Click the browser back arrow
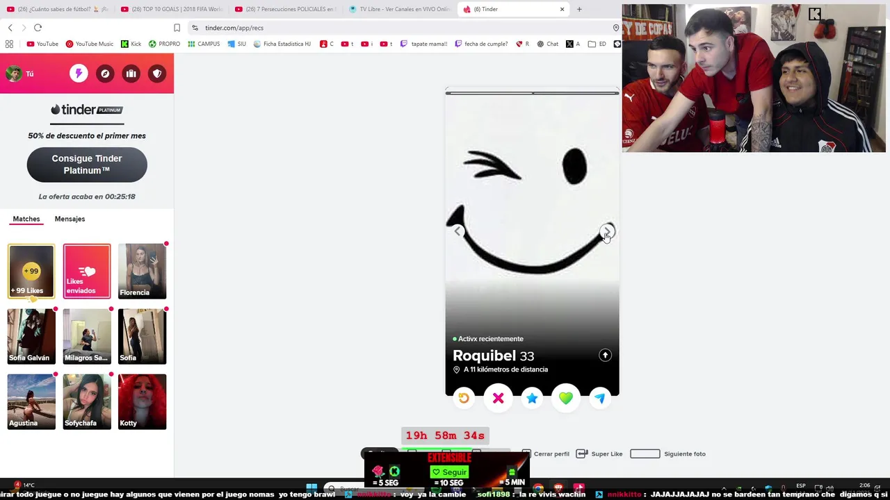This screenshot has width=890, height=500. tap(10, 28)
